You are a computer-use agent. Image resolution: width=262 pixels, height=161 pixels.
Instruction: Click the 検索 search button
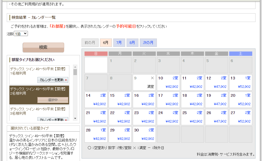click(43, 47)
